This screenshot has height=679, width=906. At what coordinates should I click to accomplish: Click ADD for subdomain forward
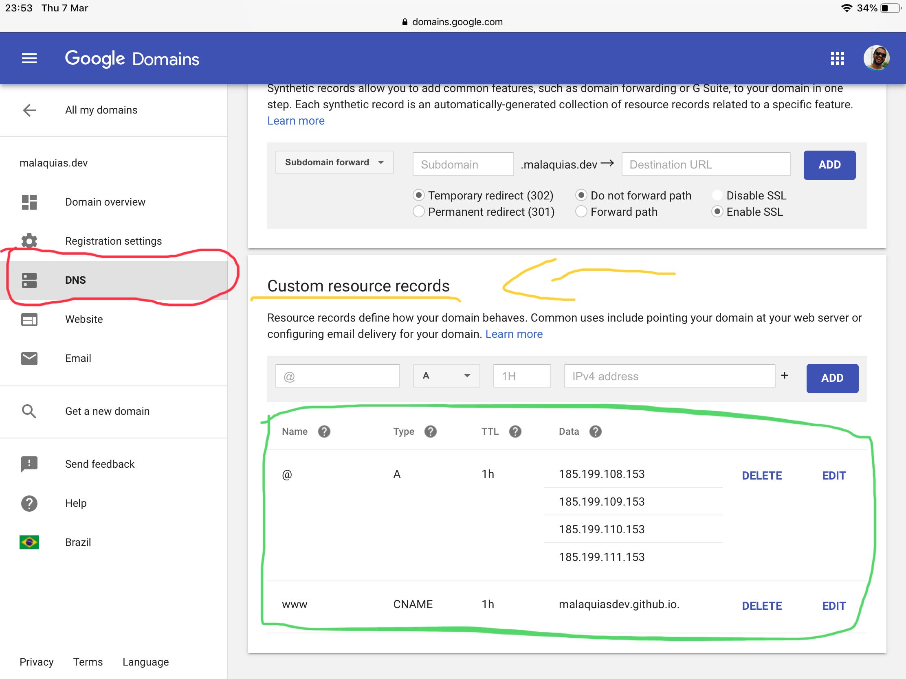[x=829, y=165]
